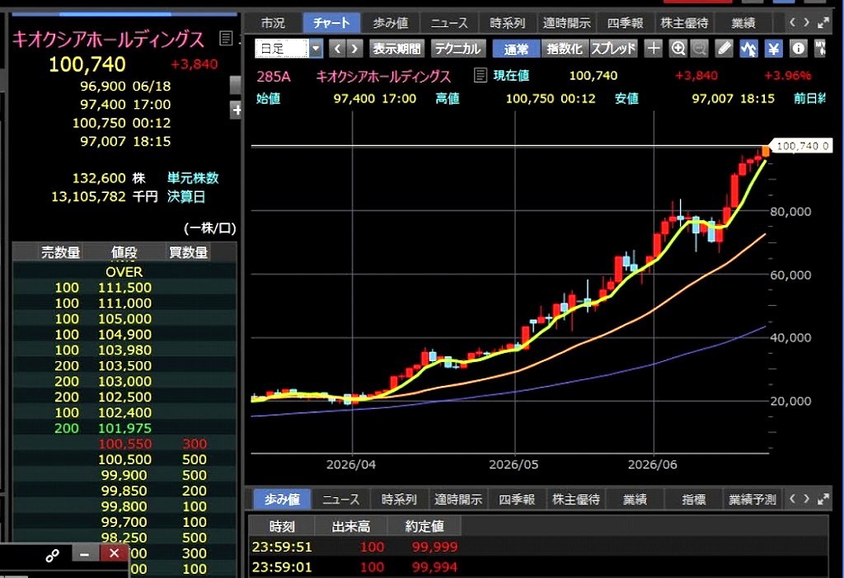Screen dimensions: 844x578
Task: Click the 23:59:51 tick row
Action: click(537, 547)
